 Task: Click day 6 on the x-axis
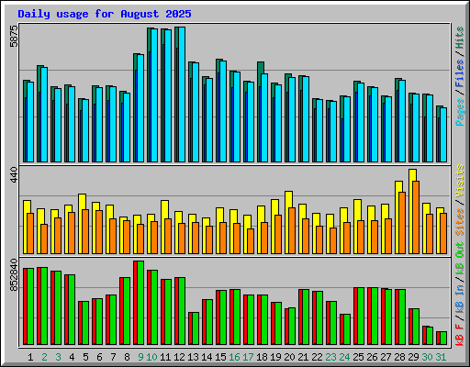click(x=99, y=357)
